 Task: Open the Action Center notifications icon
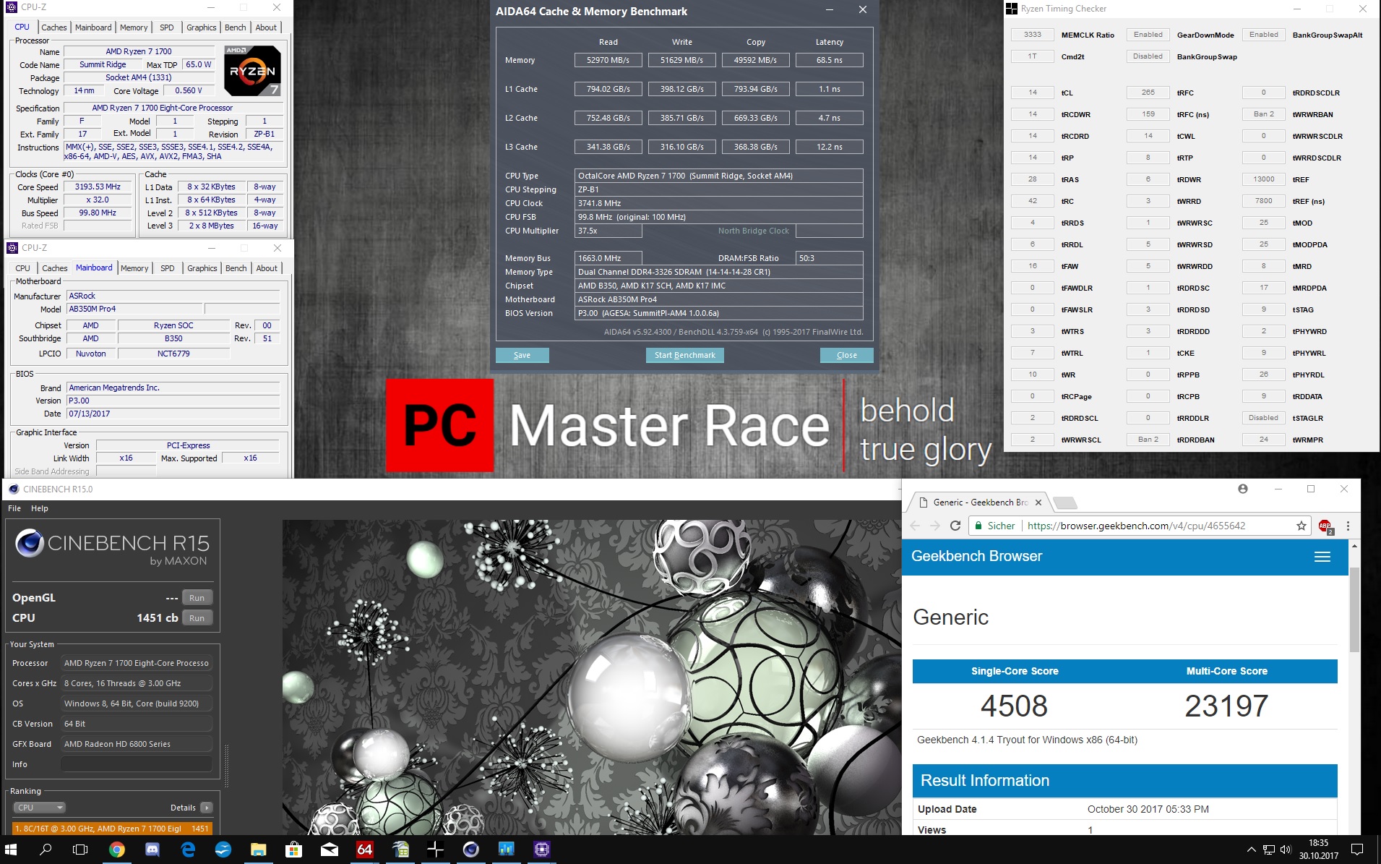[1356, 850]
